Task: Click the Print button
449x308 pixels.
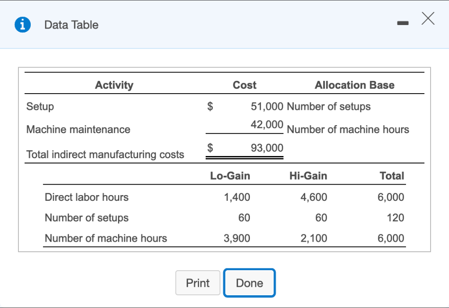Action: tap(198, 283)
